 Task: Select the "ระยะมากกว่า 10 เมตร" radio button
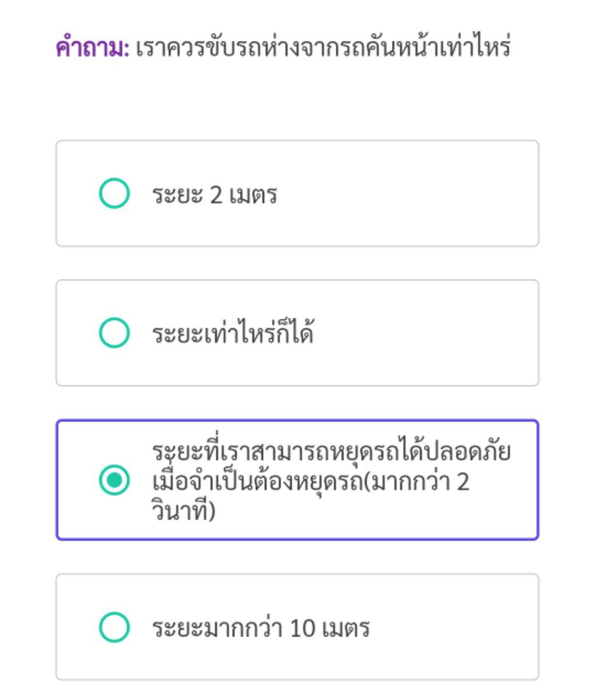pos(114,627)
